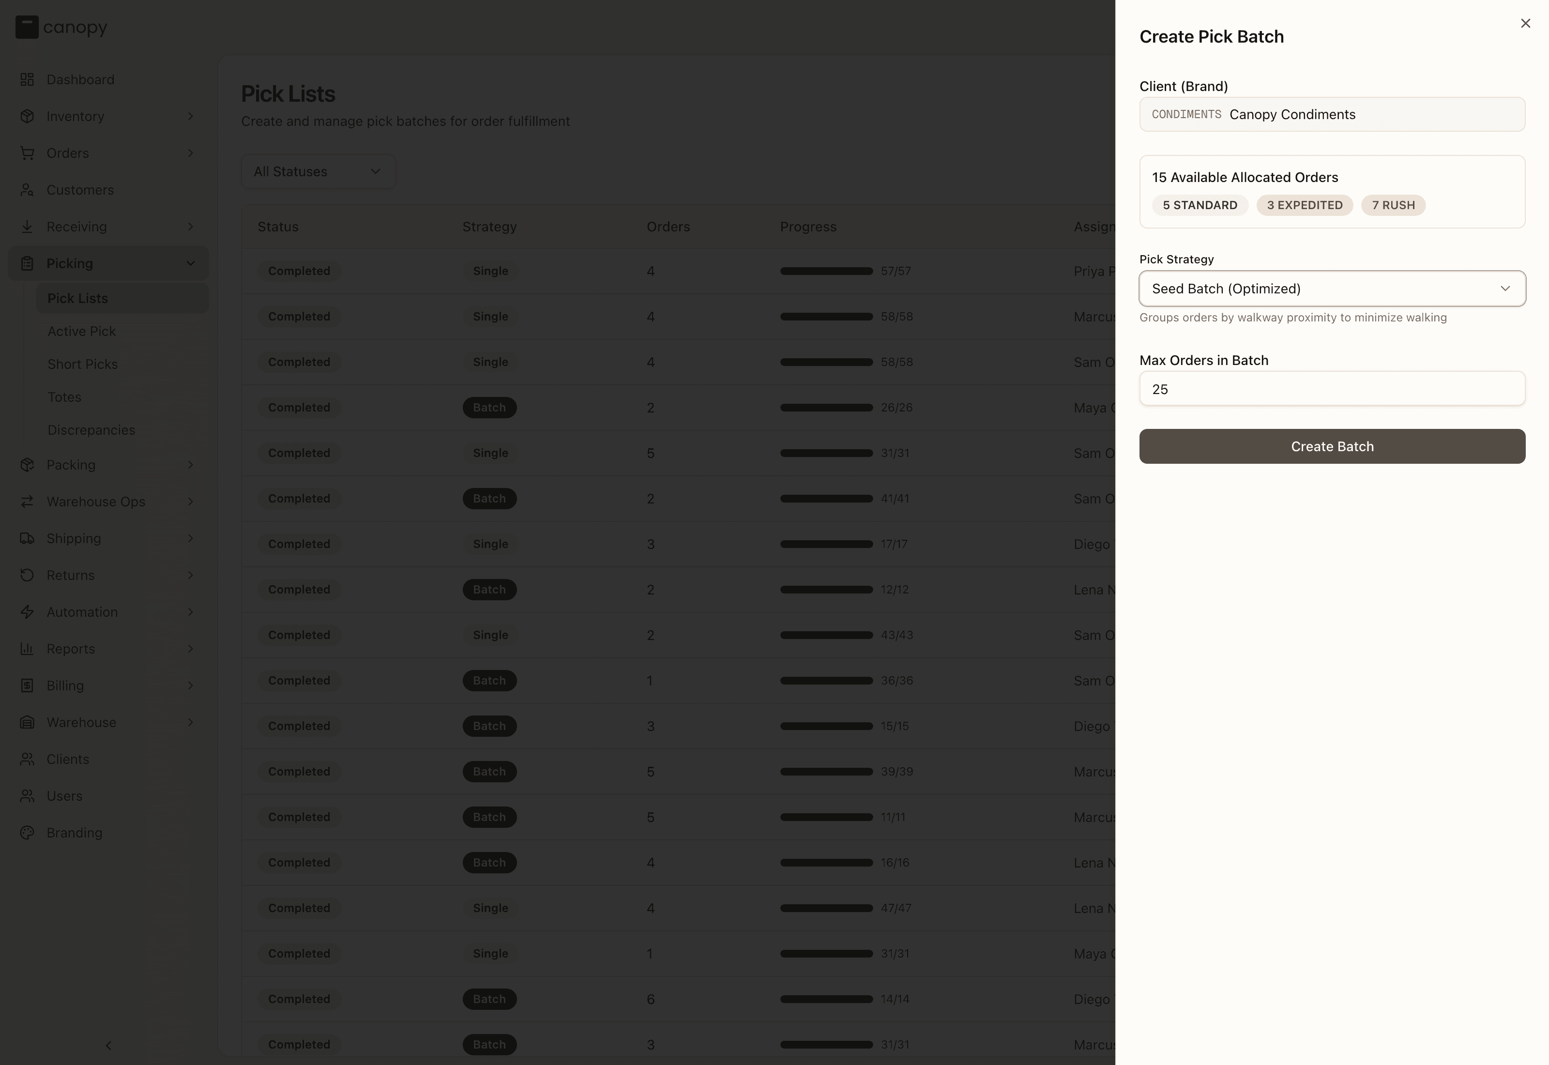Click the Receiving download-arrow icon
Viewport: 1549px width, 1065px height.
click(27, 227)
